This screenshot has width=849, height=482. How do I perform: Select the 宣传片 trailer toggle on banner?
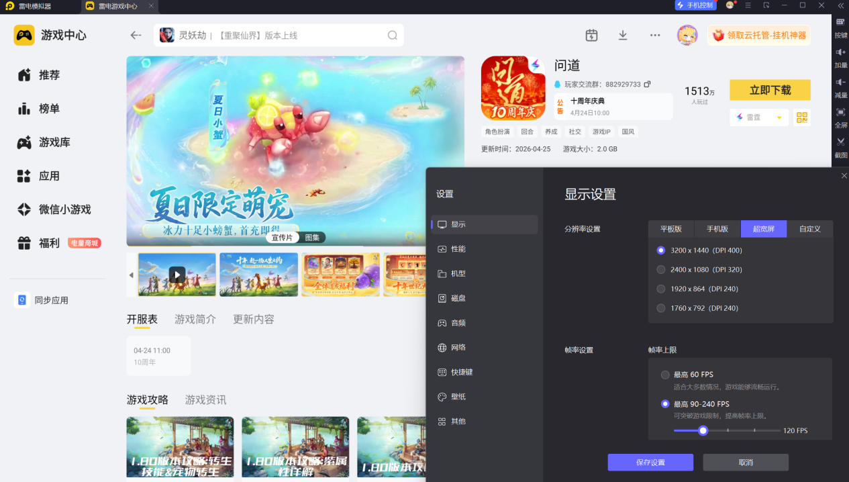[x=282, y=238]
